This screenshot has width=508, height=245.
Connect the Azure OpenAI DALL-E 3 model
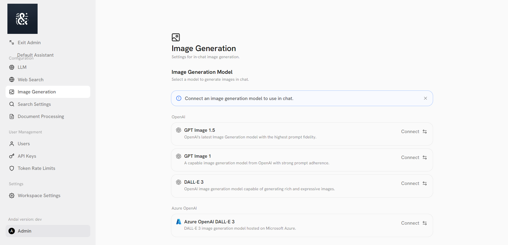tap(414, 223)
